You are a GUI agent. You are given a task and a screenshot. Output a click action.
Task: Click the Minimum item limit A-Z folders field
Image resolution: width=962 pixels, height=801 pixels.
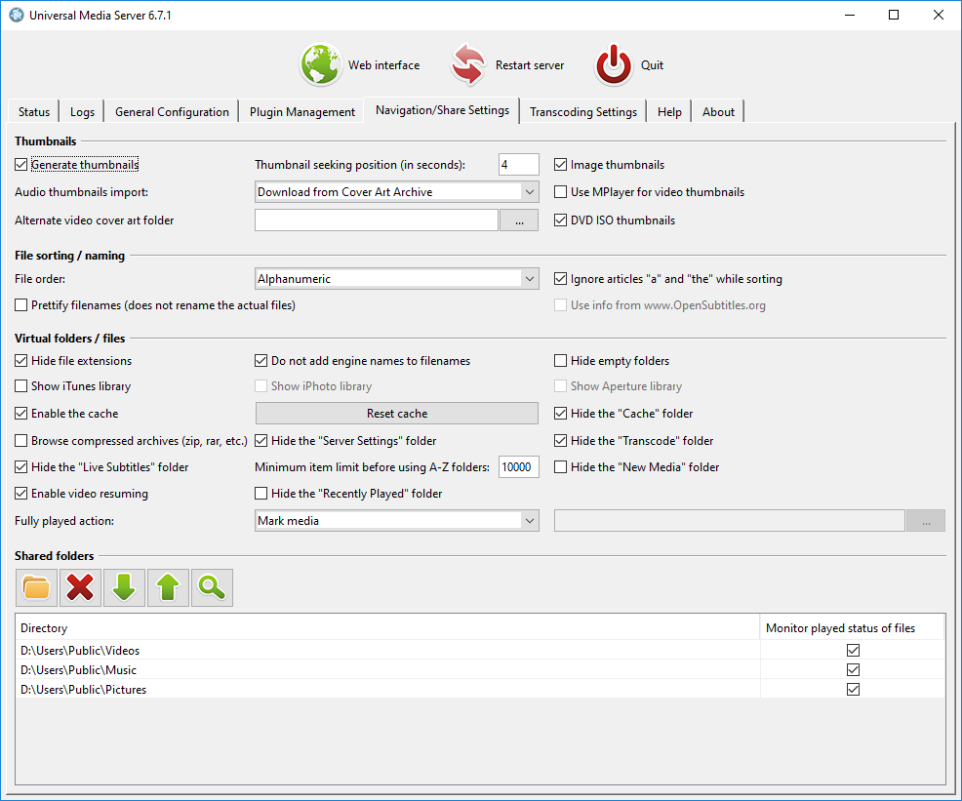[518, 466]
